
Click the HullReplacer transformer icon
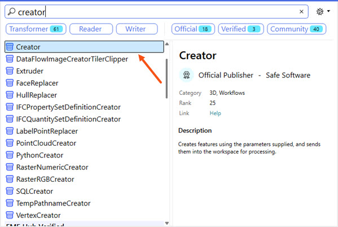(x=10, y=95)
